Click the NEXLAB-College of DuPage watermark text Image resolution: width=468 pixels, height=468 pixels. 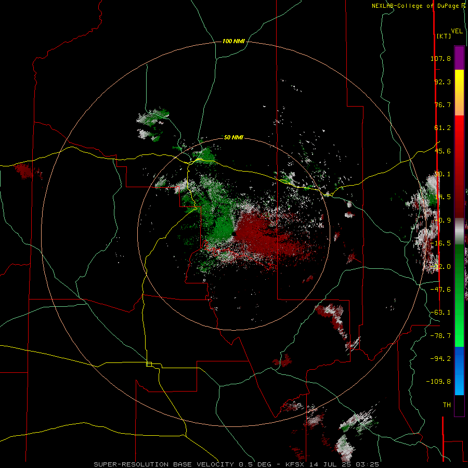(x=418, y=6)
